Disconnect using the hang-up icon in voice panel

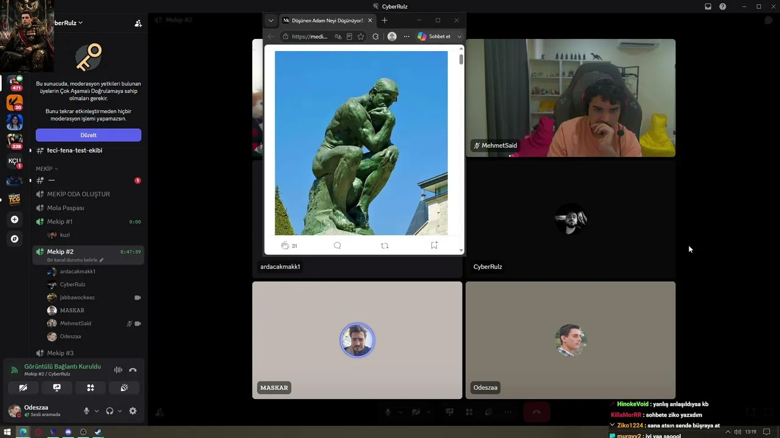(133, 370)
